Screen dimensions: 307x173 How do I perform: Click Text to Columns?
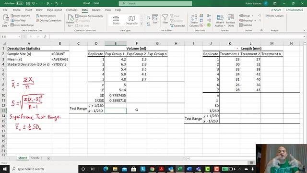pos(194,21)
